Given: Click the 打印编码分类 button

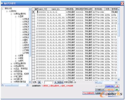Looking at the screenshot, I should click(100, 90).
